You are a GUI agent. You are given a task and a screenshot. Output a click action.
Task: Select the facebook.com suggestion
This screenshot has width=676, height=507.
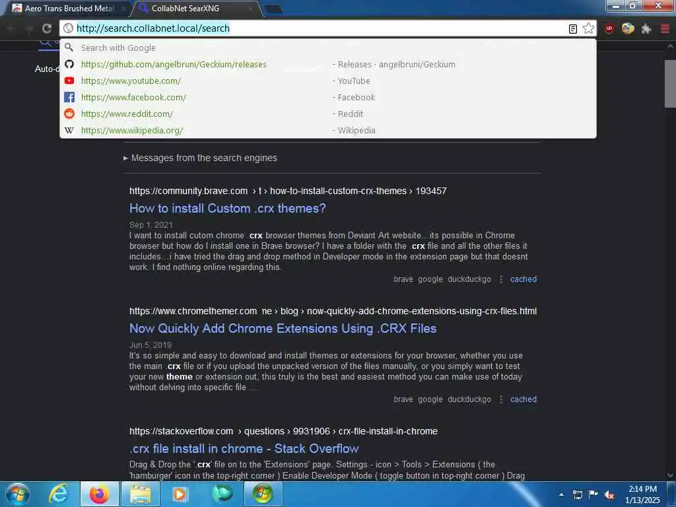pyautogui.click(x=327, y=98)
